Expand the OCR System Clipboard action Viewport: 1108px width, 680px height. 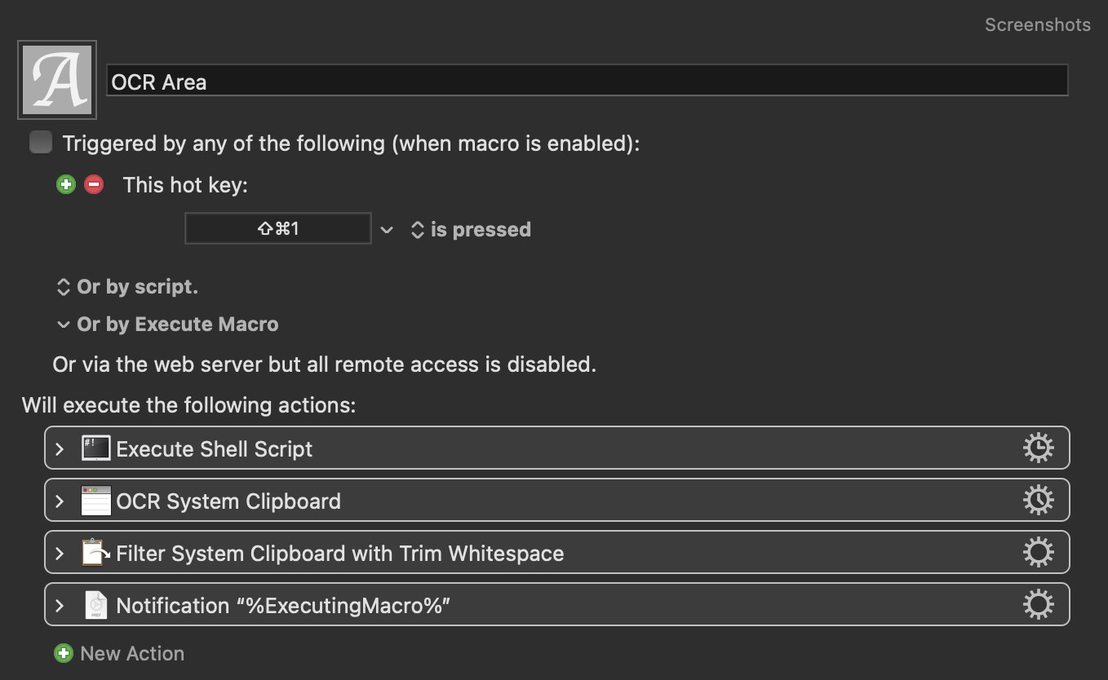coord(60,501)
